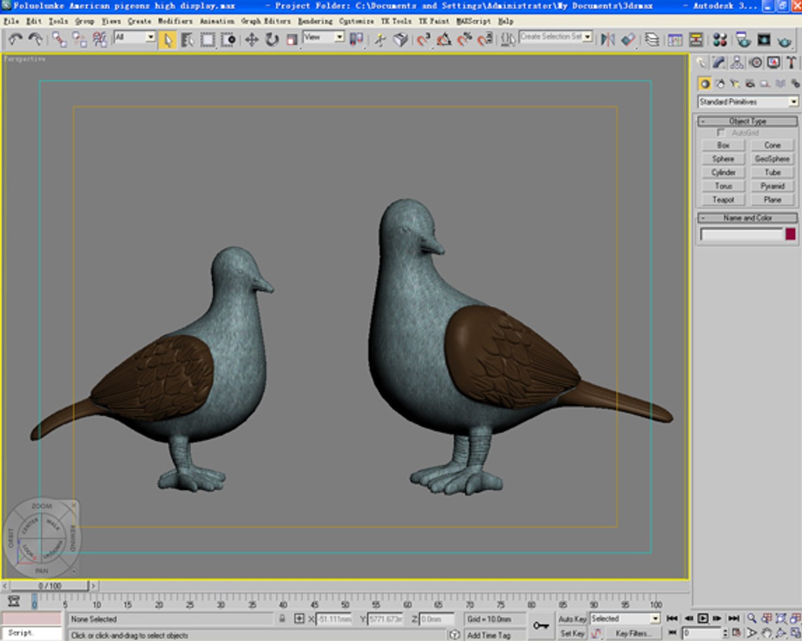The width and height of the screenshot is (802, 641).
Task: Click Quick Render teapot icon
Action: pyautogui.click(x=784, y=40)
